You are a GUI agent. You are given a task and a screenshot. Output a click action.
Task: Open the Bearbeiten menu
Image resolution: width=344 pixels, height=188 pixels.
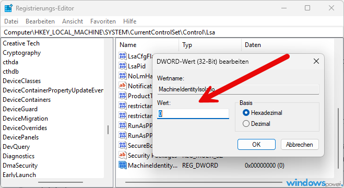pyautogui.click(x=40, y=21)
